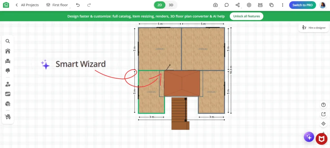The width and height of the screenshot is (330, 148).
Task: Launch the purple Smart Wizard sparkle button
Action: coord(309,137)
